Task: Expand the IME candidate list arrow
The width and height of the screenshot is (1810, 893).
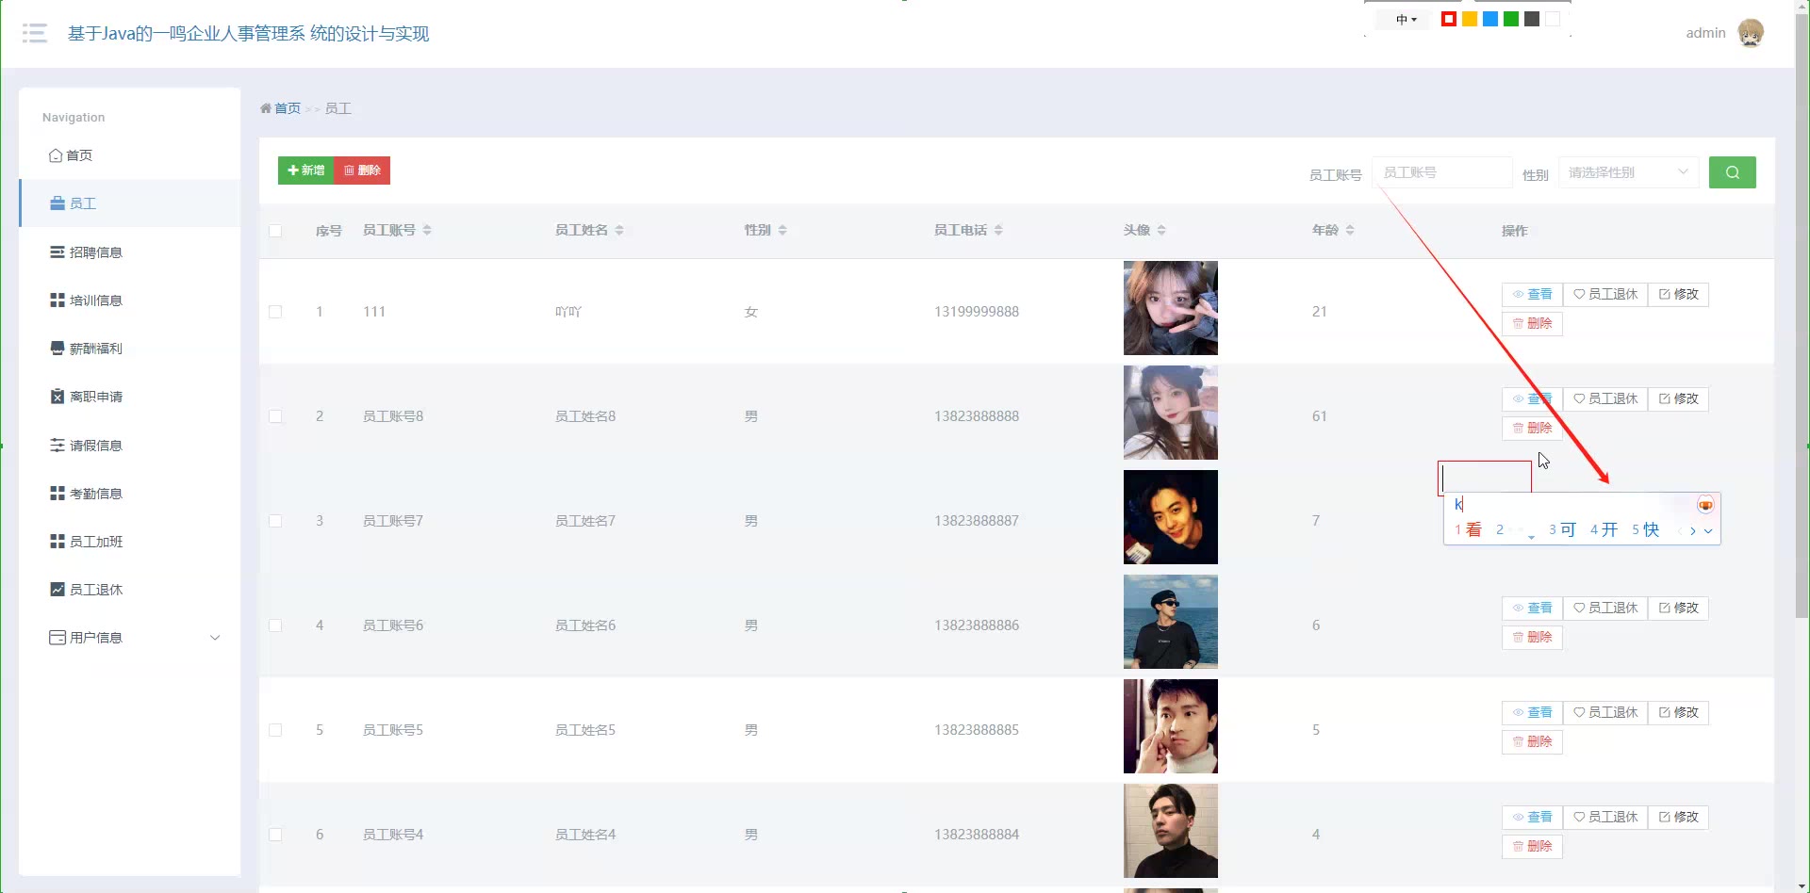Action: pyautogui.click(x=1708, y=531)
